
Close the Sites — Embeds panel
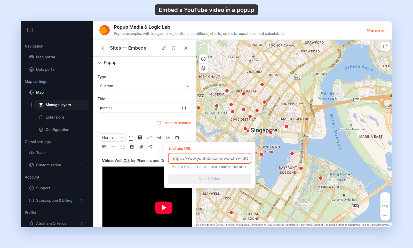(186, 48)
